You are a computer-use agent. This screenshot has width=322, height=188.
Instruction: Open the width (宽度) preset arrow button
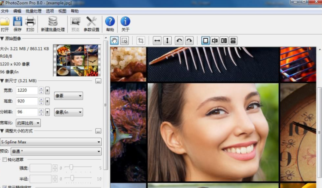(x=47, y=90)
